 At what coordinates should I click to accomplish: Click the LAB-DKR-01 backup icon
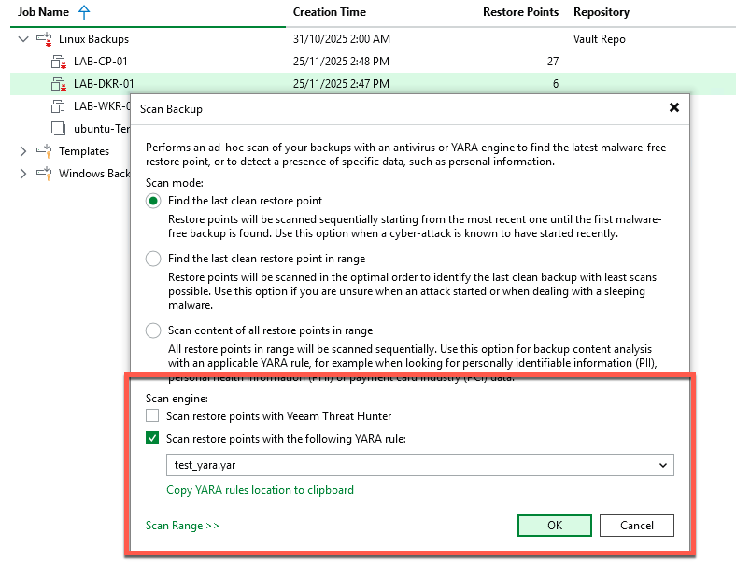click(x=58, y=84)
